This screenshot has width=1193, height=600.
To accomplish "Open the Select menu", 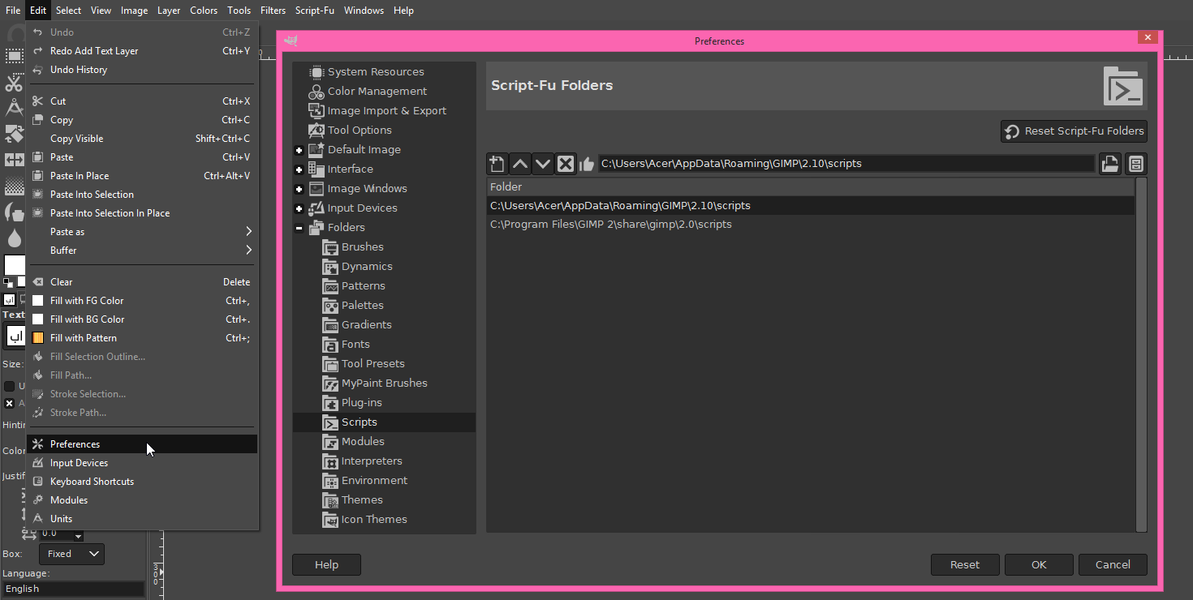I will pyautogui.click(x=68, y=11).
